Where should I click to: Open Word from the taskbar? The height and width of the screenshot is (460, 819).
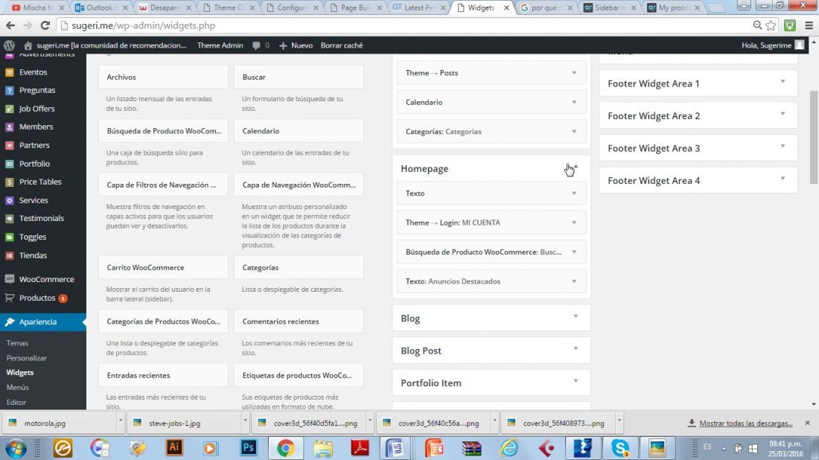tap(397, 448)
